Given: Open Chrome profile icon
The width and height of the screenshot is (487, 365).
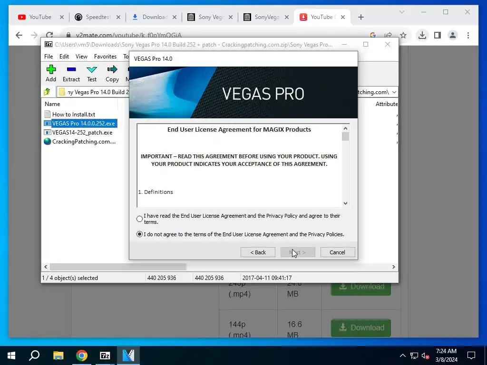Looking at the screenshot, I should (453, 35).
